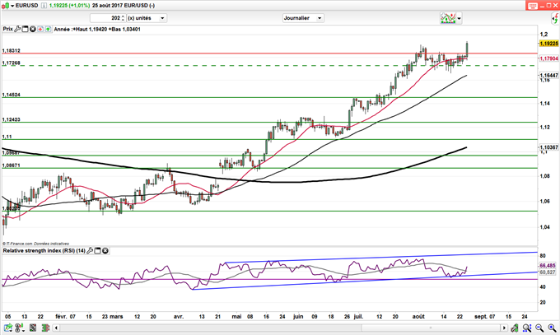This screenshot has width=560, height=335.
Task: Open the Journalier timeframe dropdown
Action: (x=303, y=18)
